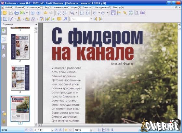Open the page number 4 / 143 dropdown
The image size is (182, 133).
[52, 130]
